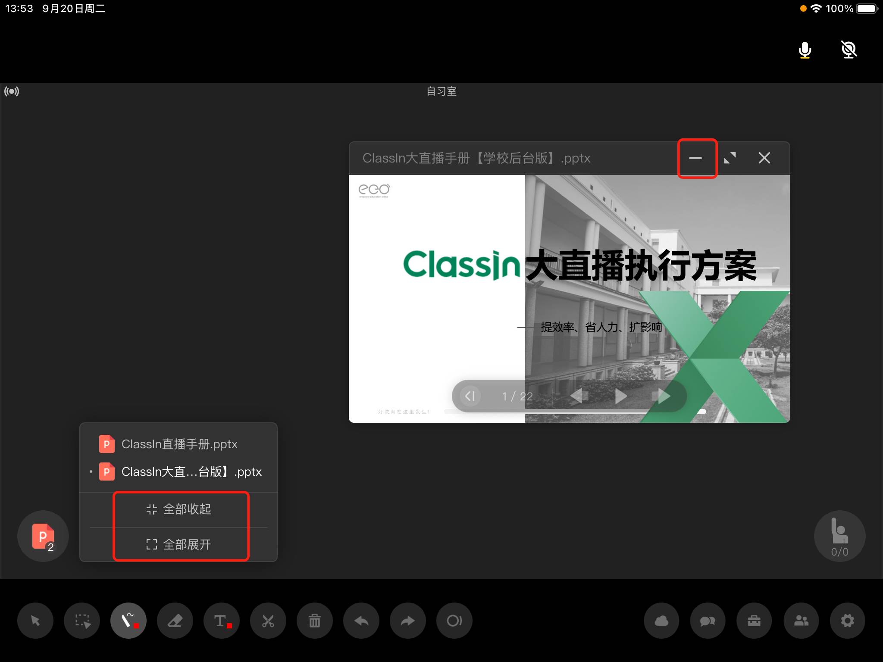Close the pptx courseware window
Screen dimensions: 883x662
[x=764, y=158]
